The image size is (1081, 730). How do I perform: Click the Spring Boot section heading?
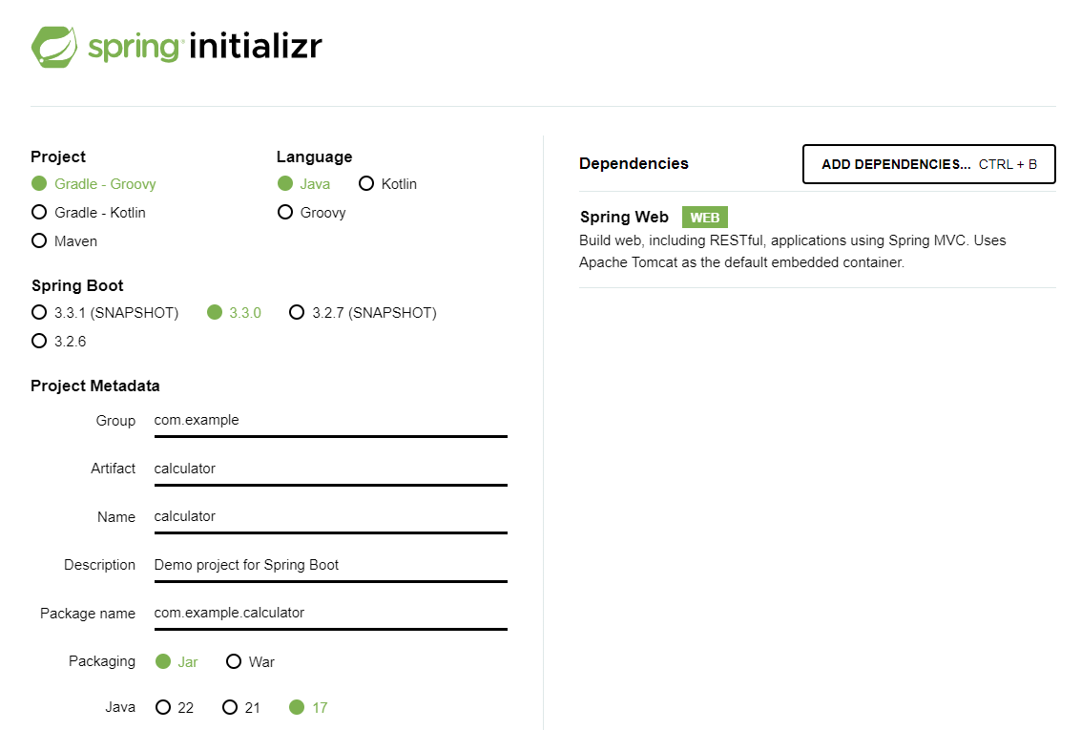tap(77, 285)
